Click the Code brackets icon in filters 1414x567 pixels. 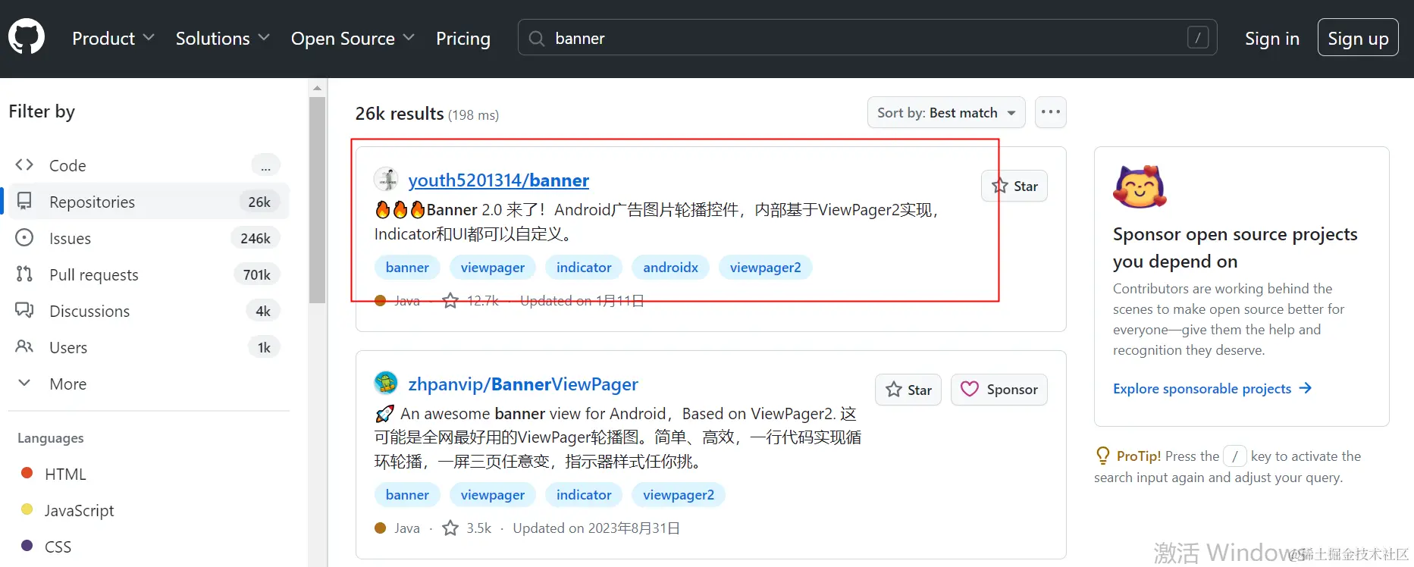click(x=24, y=164)
